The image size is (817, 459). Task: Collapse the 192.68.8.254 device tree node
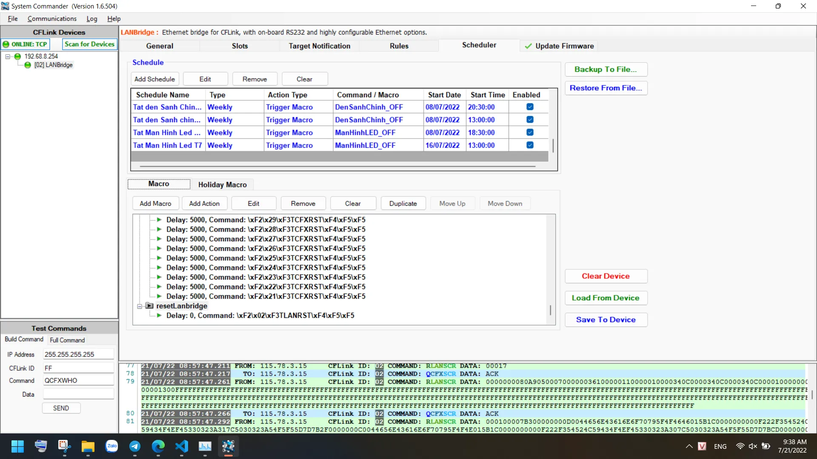pyautogui.click(x=8, y=56)
